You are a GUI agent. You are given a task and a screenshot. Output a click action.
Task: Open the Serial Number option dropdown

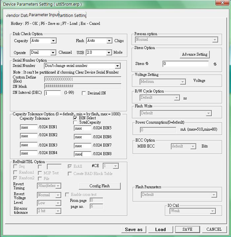[82, 66]
